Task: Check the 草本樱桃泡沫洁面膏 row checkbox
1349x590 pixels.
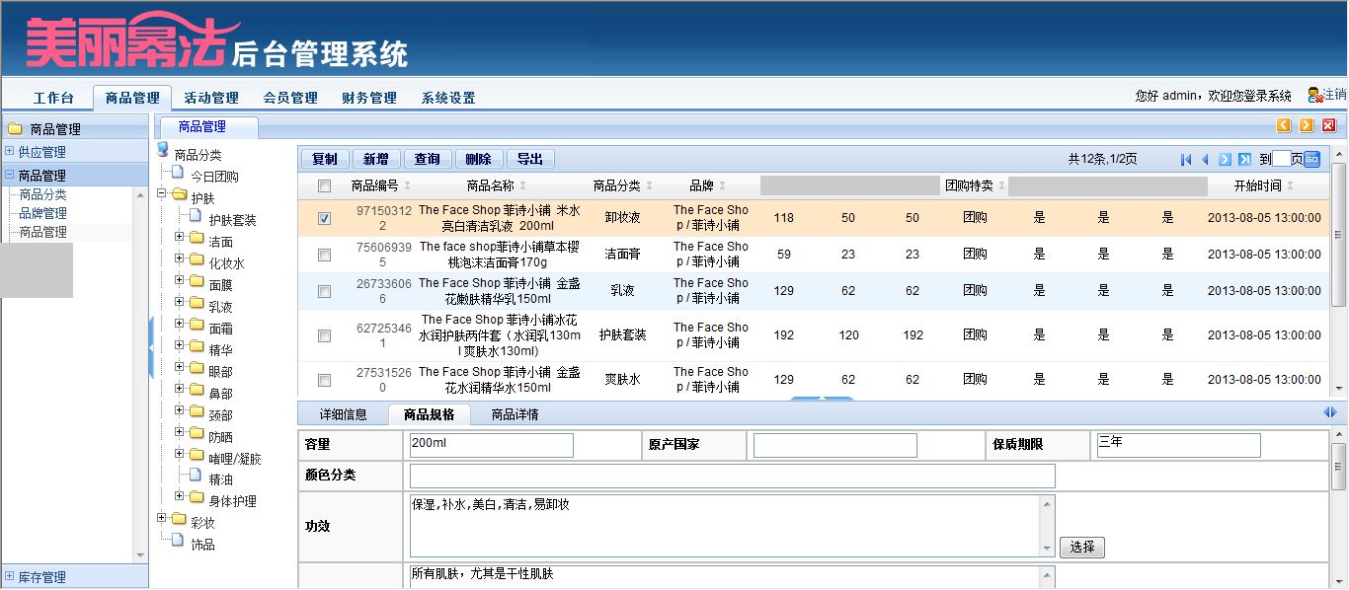Action: (x=324, y=255)
